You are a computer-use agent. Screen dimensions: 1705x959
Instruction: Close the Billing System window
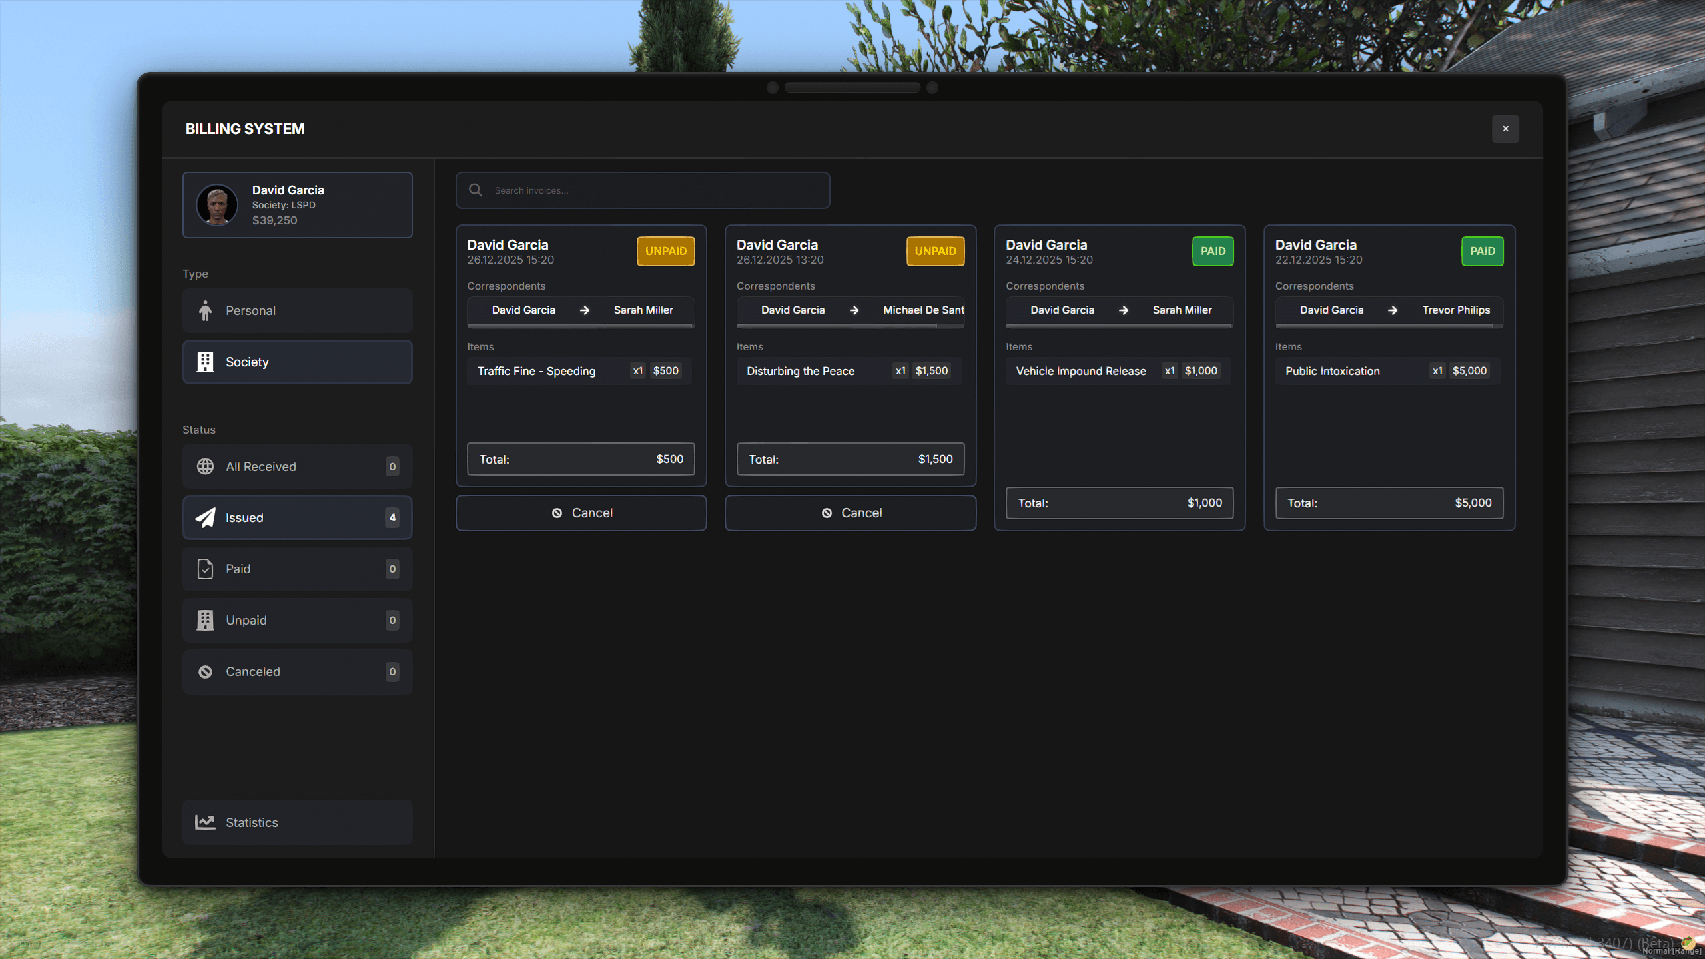[x=1505, y=129]
